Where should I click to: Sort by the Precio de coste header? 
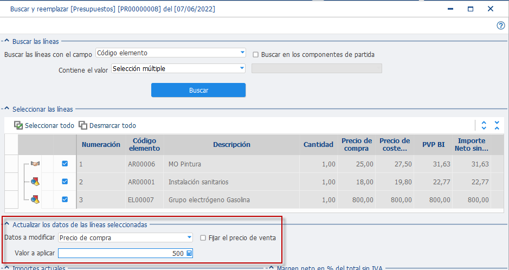395,145
